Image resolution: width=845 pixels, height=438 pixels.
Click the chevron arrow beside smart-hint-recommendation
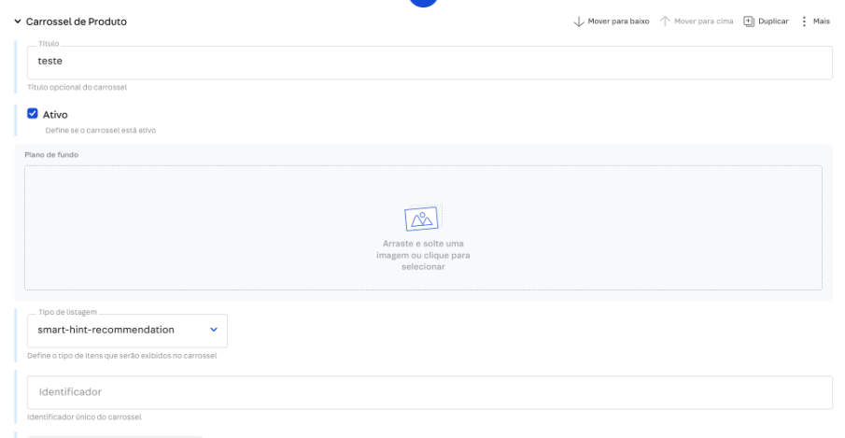point(213,330)
